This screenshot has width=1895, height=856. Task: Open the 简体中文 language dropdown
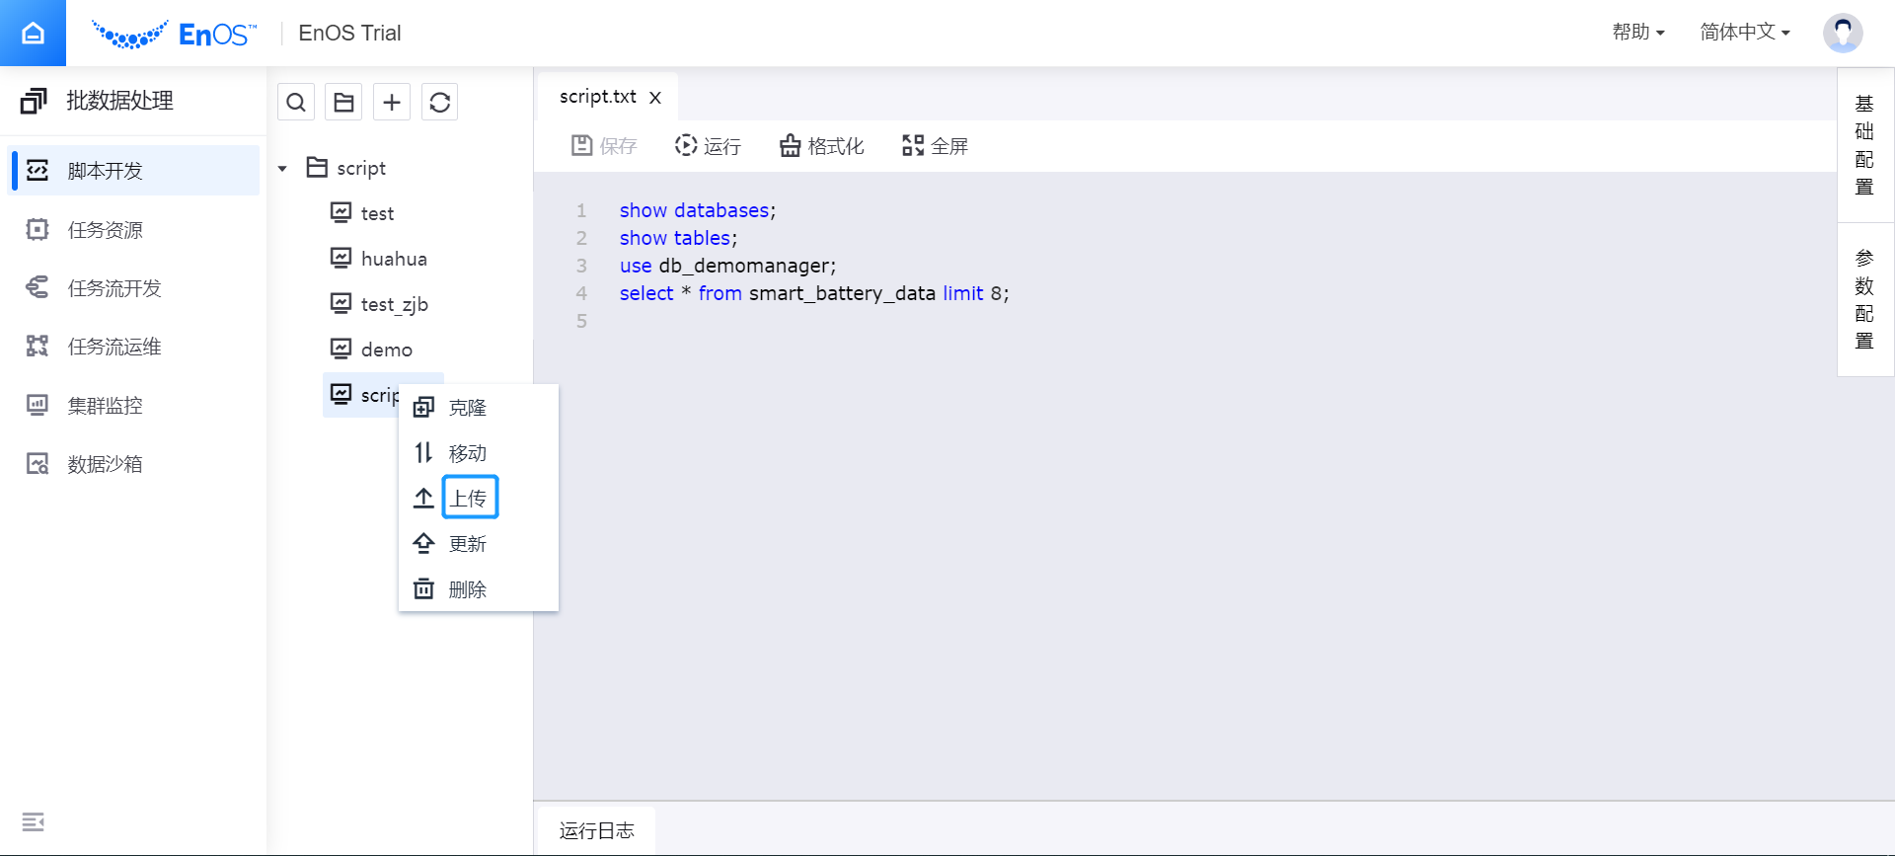1744,33
